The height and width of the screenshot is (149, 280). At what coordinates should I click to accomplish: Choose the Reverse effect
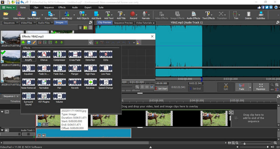(90, 84)
